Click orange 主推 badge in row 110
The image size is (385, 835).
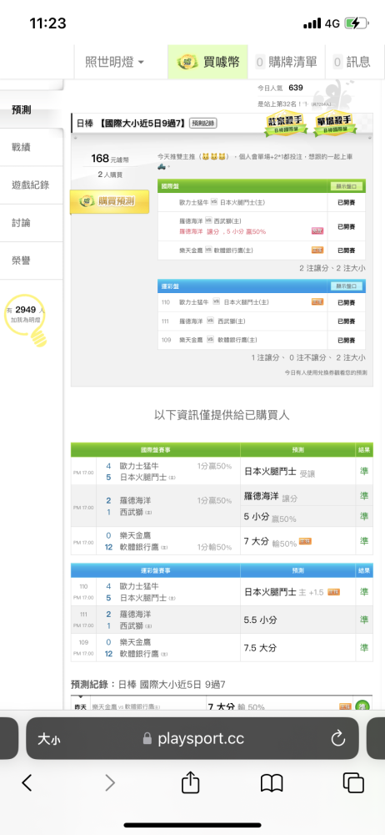click(x=317, y=302)
